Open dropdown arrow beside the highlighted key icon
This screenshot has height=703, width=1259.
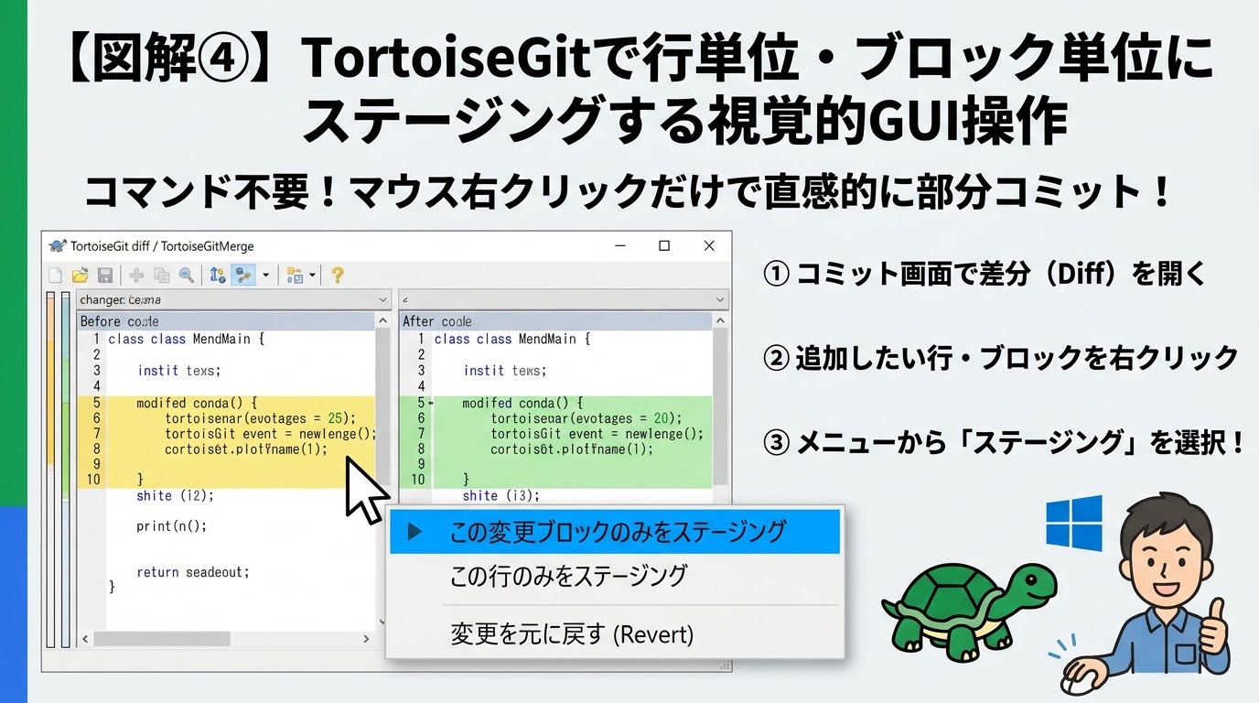point(266,275)
